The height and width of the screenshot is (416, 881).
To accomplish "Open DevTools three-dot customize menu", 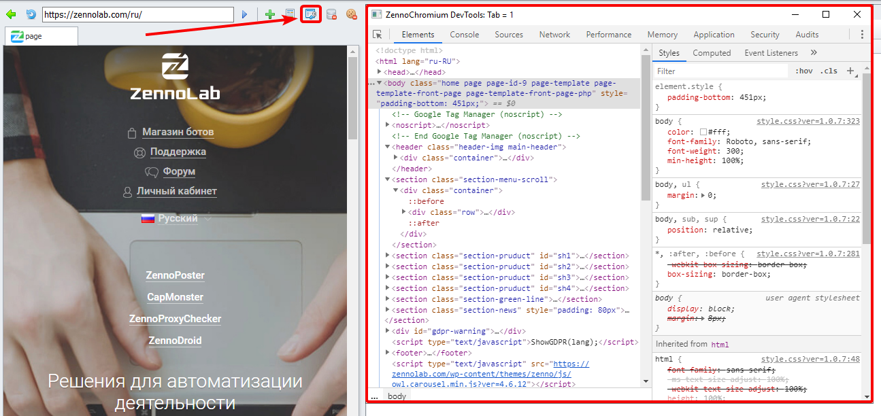I will click(x=862, y=35).
